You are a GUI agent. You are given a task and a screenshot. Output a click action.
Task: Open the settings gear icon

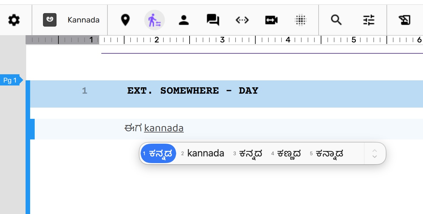pyautogui.click(x=14, y=20)
